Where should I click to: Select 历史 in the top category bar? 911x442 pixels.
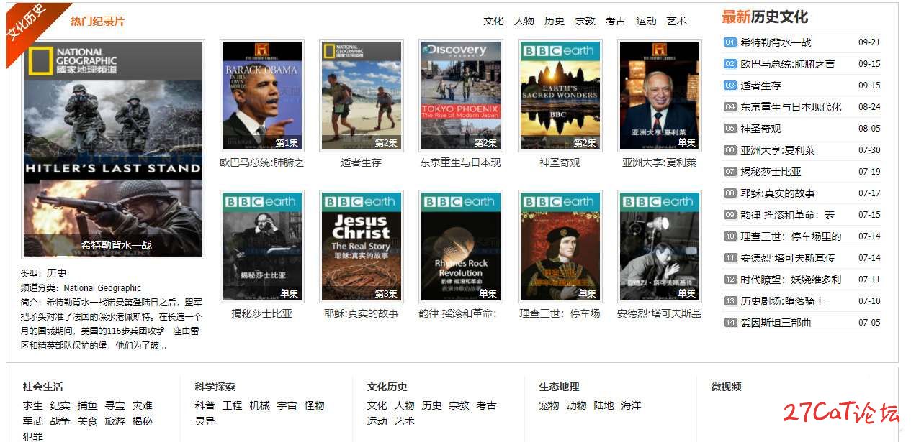[555, 22]
